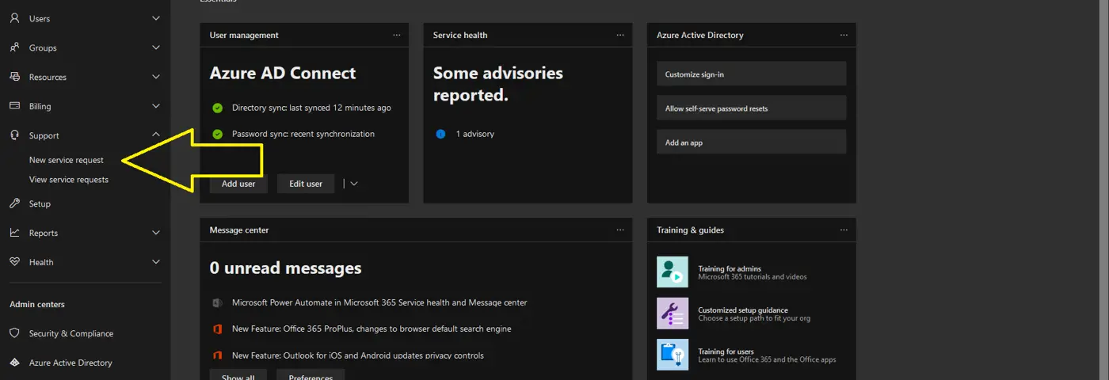The width and height of the screenshot is (1109, 380).
Task: Click the Health heart icon in sidebar
Action: (x=14, y=262)
